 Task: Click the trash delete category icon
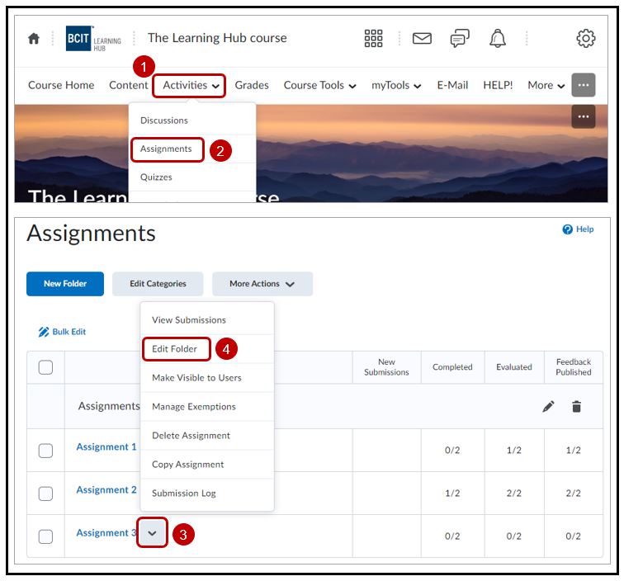coord(576,407)
